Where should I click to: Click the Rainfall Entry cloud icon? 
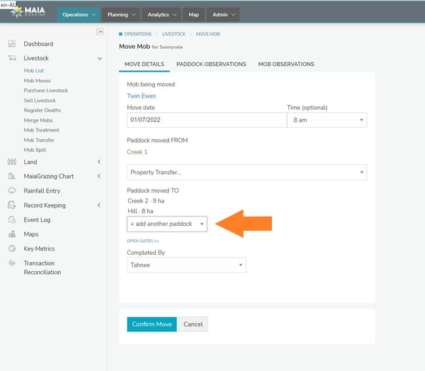pos(12,190)
